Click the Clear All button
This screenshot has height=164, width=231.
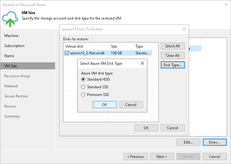pos(173,56)
